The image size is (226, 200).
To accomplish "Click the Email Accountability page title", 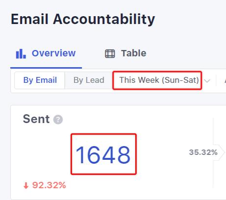I will tap(83, 19).
